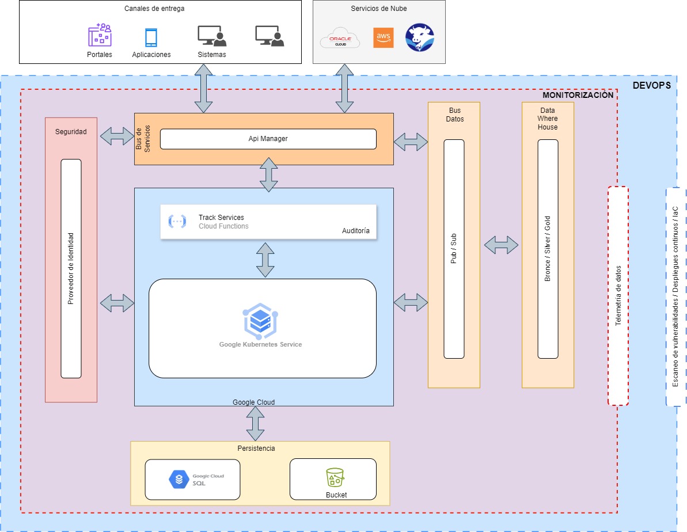Screen dimensions: 687x532
Task: Click arrow between Google Cloud box and Bus Datos
Action: tap(411, 303)
